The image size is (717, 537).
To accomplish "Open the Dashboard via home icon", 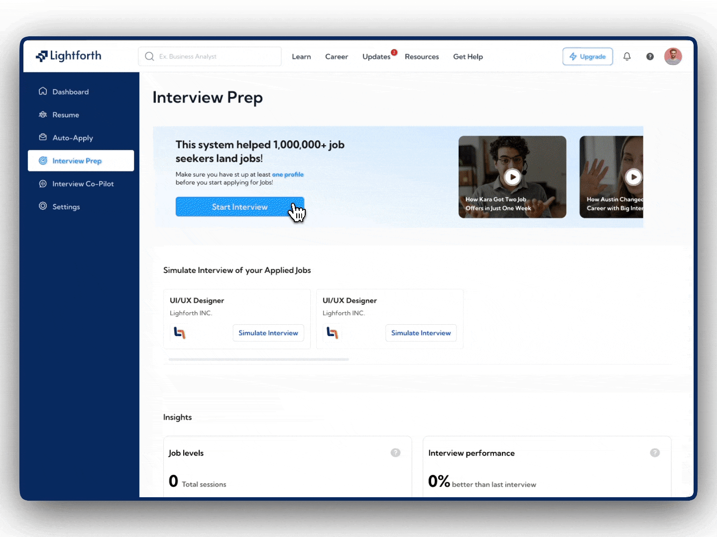I will [43, 91].
